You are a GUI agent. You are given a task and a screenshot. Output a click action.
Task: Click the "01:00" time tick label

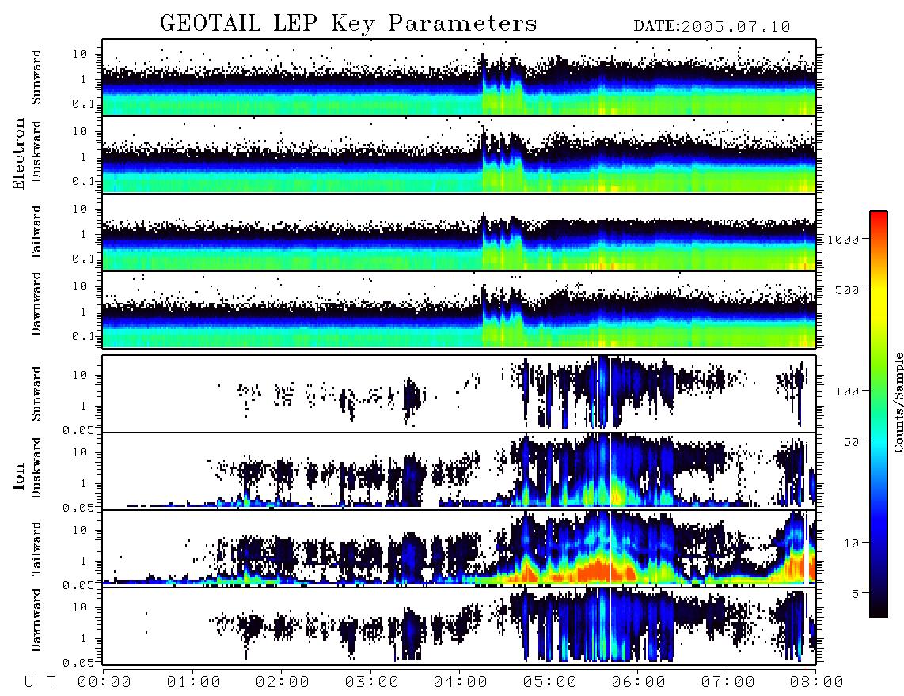(194, 682)
